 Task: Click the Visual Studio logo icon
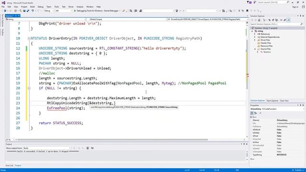3,3
